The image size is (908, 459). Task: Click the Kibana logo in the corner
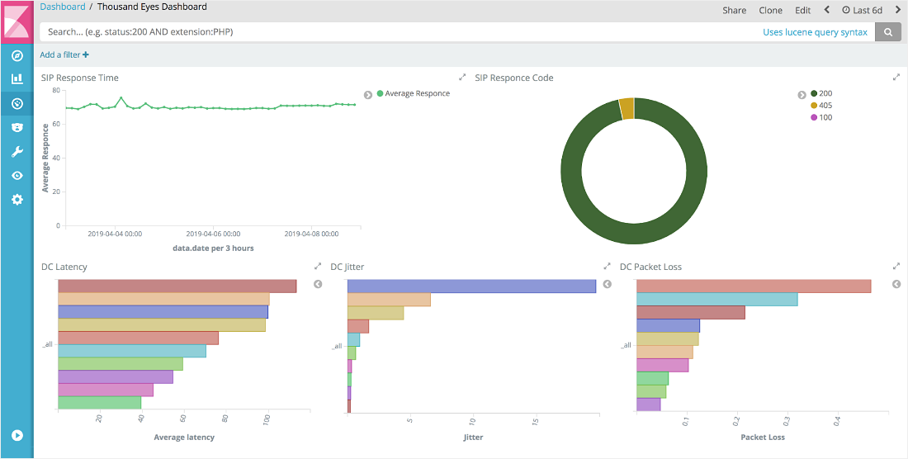coord(17,21)
